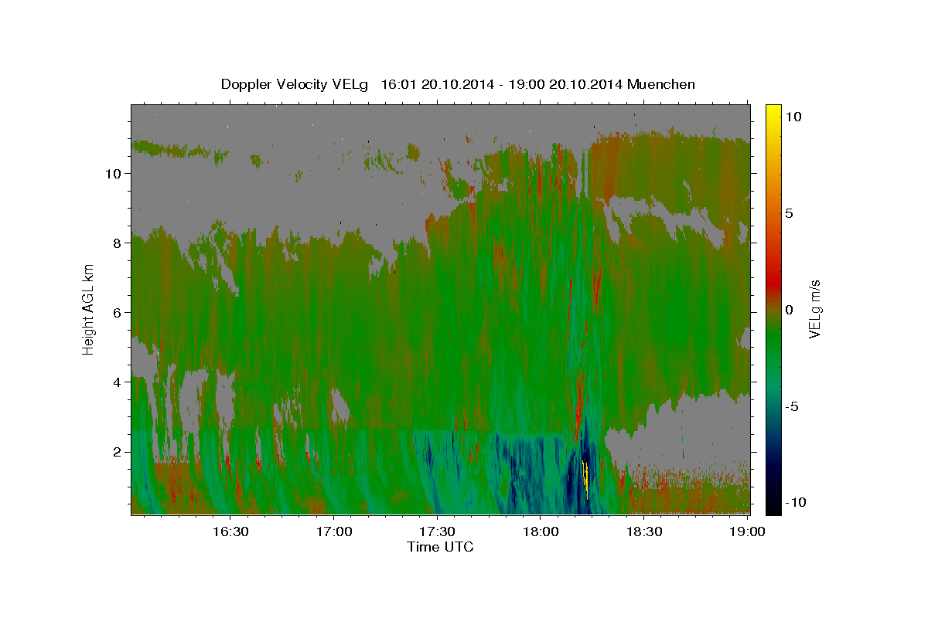Select the 18:30 time axis label
Viewport: 928px width, 618px height.
click(x=643, y=532)
